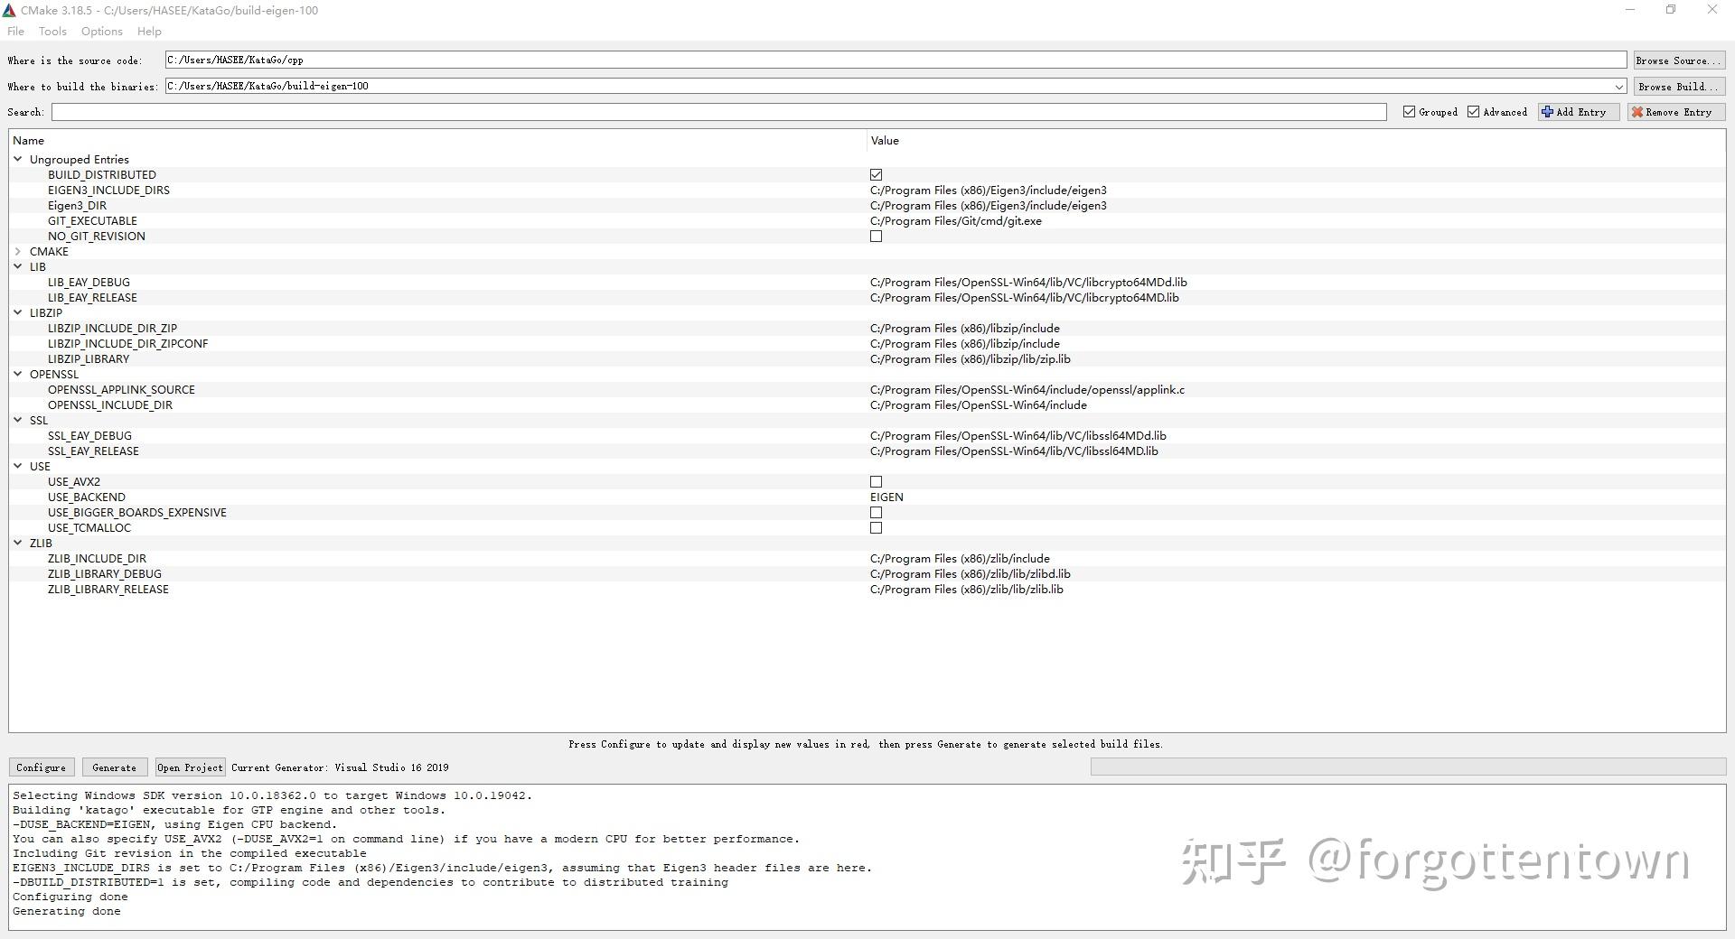The image size is (1735, 939).
Task: Click the Add Entry plus icon
Action: (x=1547, y=112)
